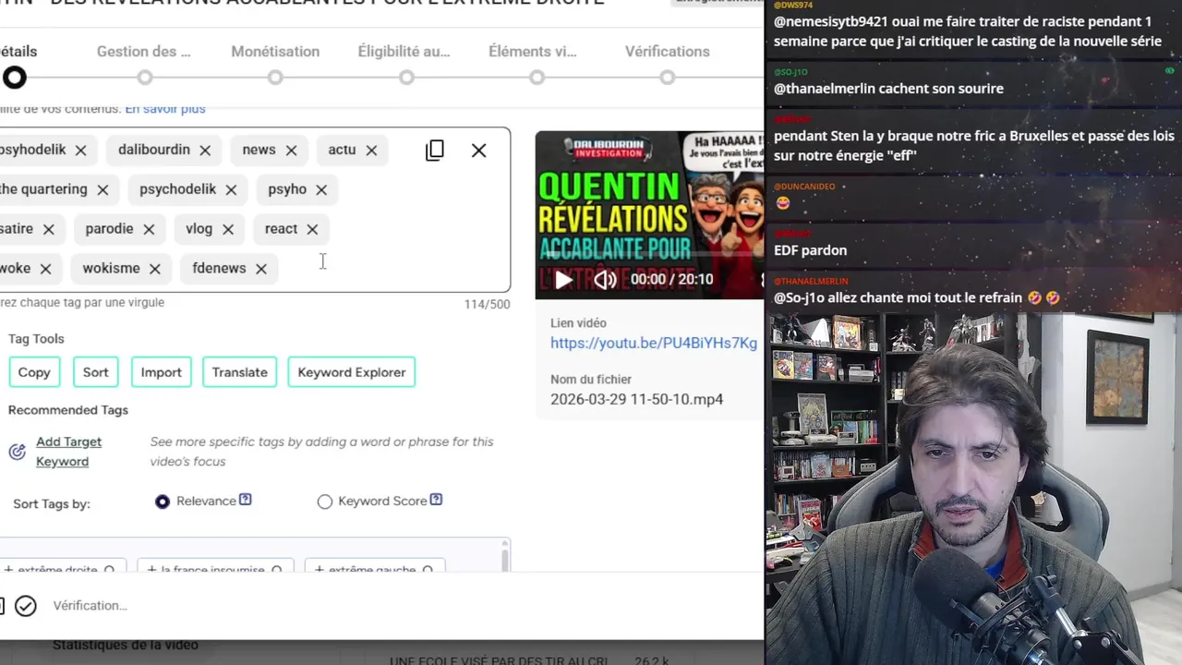Viewport: 1182px width, 665px height.
Task: Open the youtu.be video link
Action: click(654, 343)
